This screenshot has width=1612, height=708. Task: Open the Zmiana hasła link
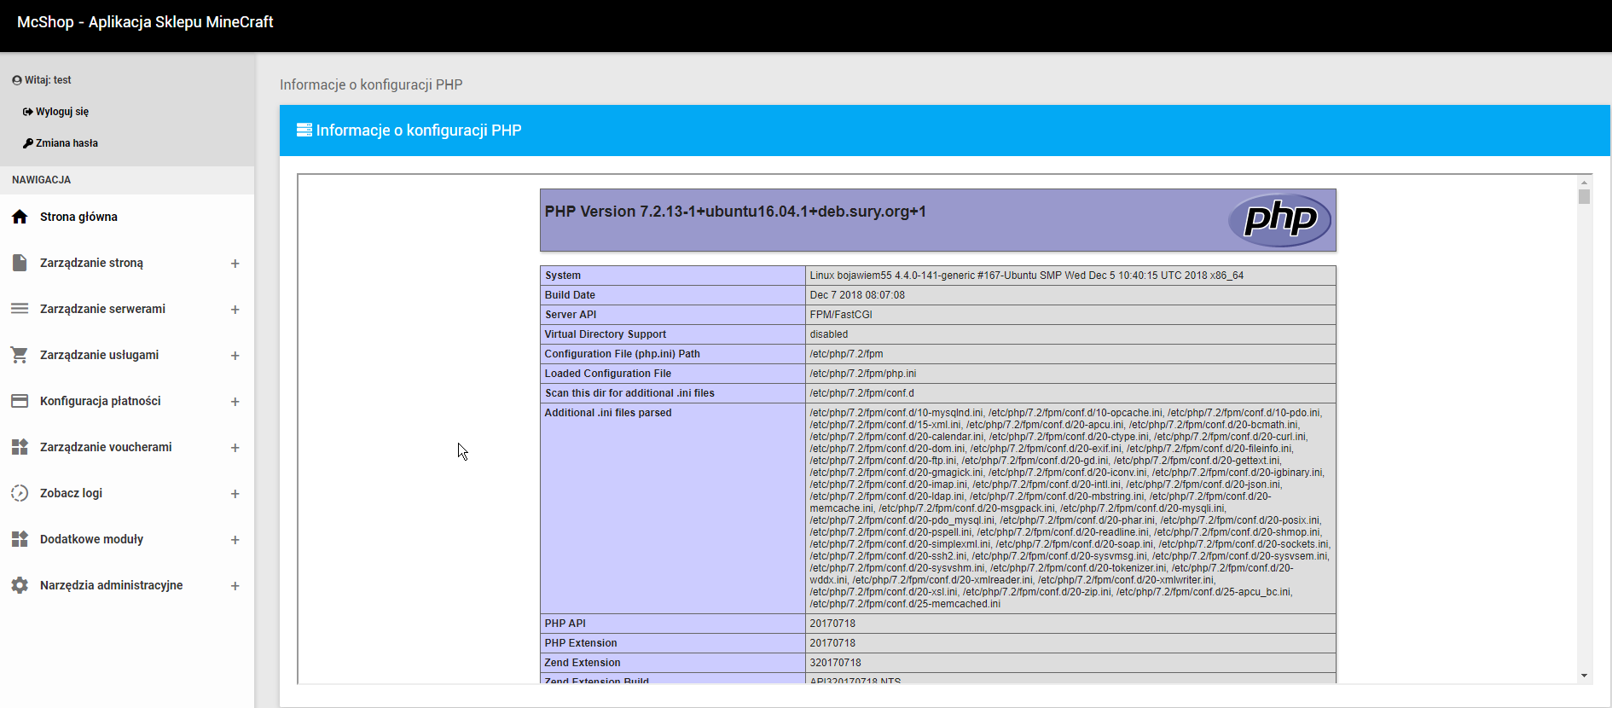(x=67, y=143)
